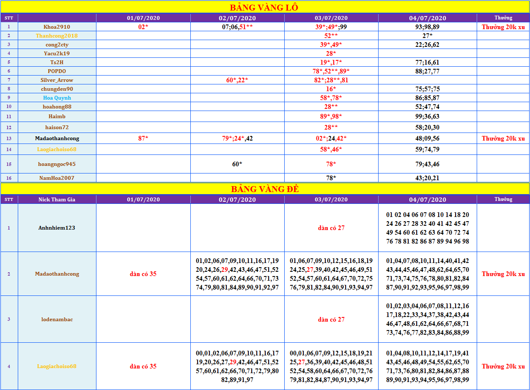Viewport: 530px width, 390px height.
Task: Select the NamHoa2007 nickname cell
Action: coord(57,178)
